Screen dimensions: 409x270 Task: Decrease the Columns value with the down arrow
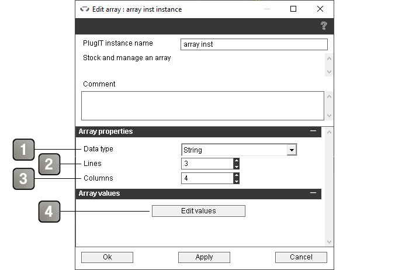pyautogui.click(x=236, y=181)
